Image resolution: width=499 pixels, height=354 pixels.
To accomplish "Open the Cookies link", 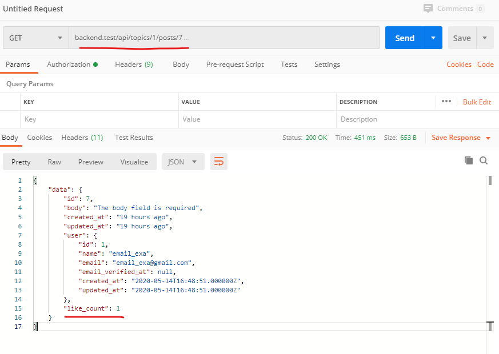I will point(459,65).
